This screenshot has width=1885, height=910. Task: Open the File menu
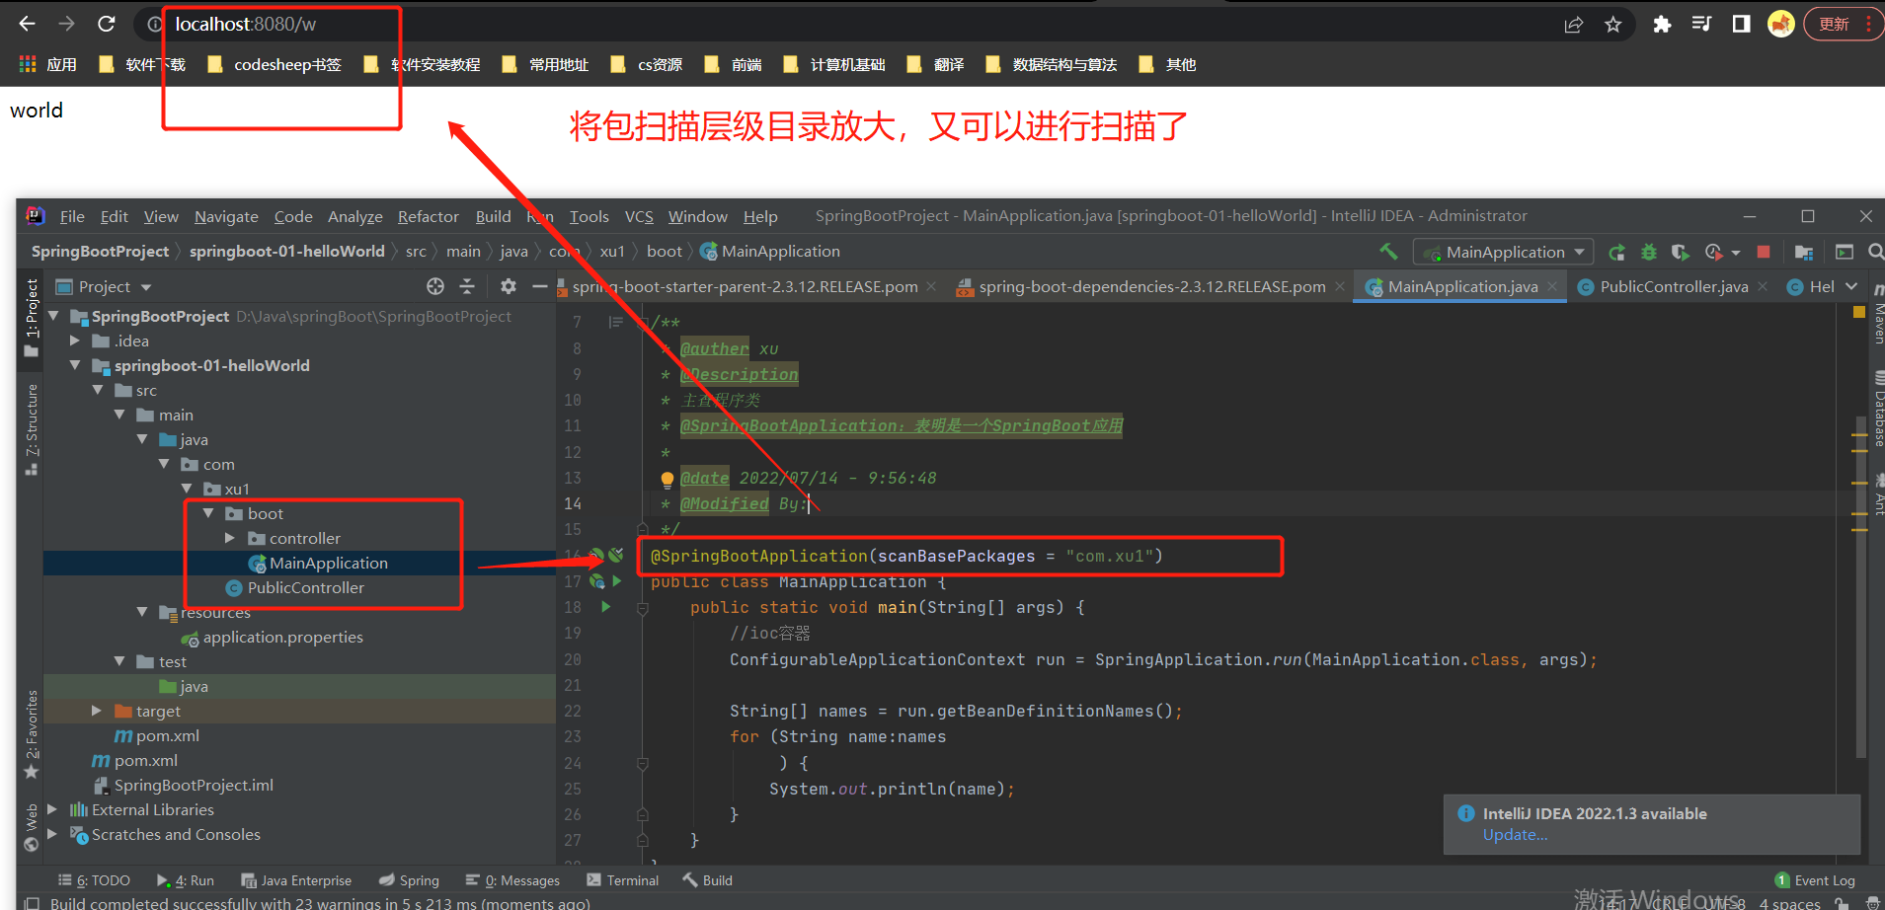(72, 216)
